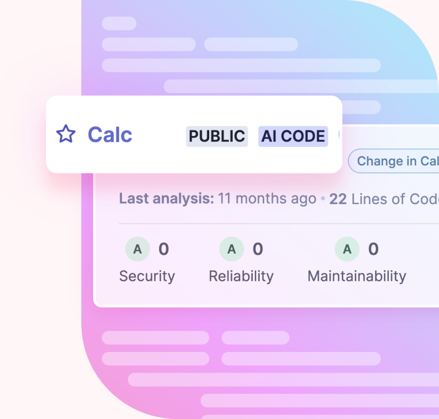
Task: Click the white Calc header card
Action: 194,135
